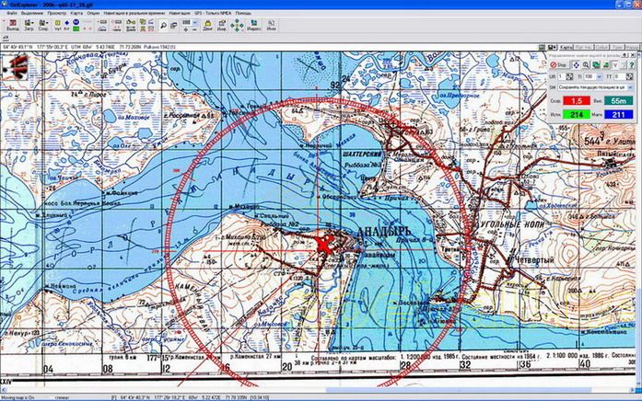642x401 pixels.
Task: Click small icon on second toolbar row
Action: (x=6, y=38)
